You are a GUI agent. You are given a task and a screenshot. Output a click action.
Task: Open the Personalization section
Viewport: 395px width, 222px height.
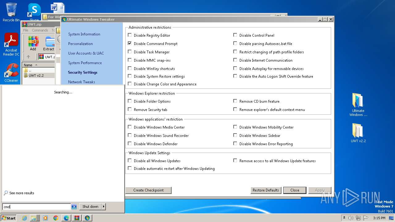(80, 44)
